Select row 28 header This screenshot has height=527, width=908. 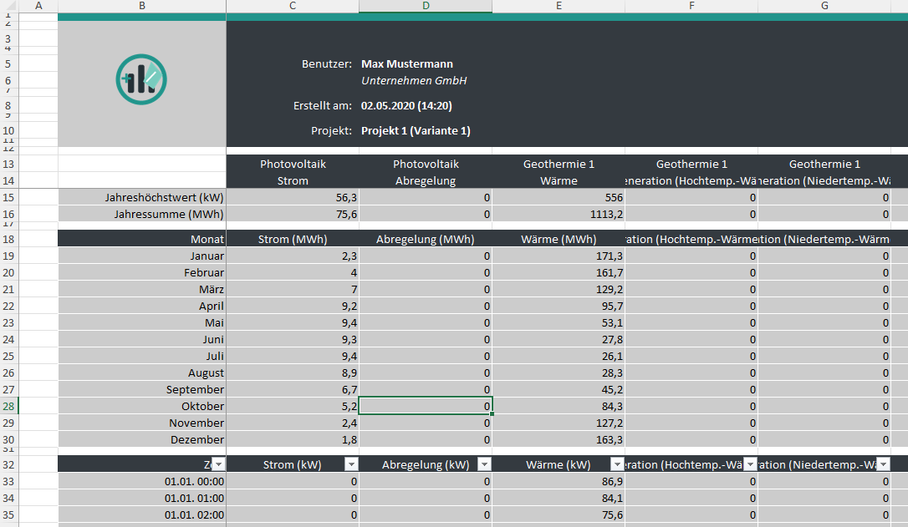tap(8, 406)
